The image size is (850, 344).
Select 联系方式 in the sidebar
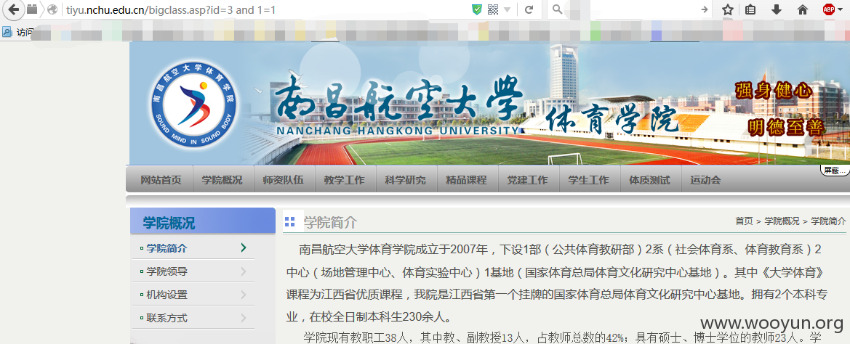167,318
